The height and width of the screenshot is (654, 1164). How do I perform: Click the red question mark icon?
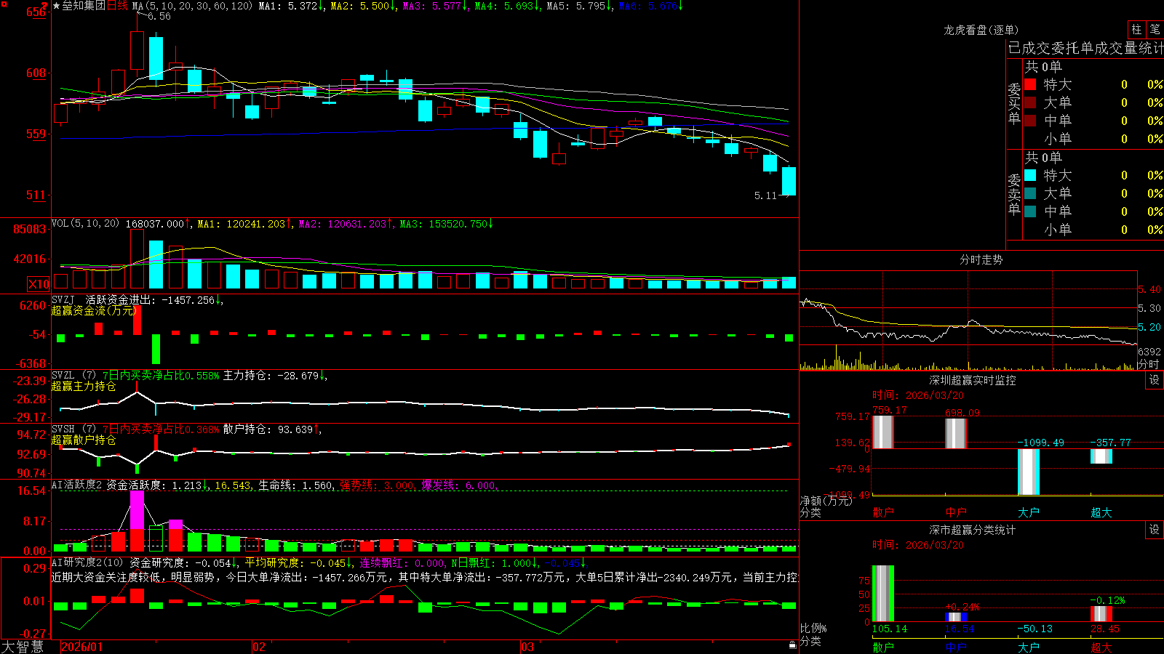[x=44, y=6]
